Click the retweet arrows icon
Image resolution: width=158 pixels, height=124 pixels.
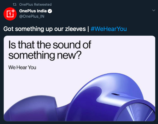15,4
